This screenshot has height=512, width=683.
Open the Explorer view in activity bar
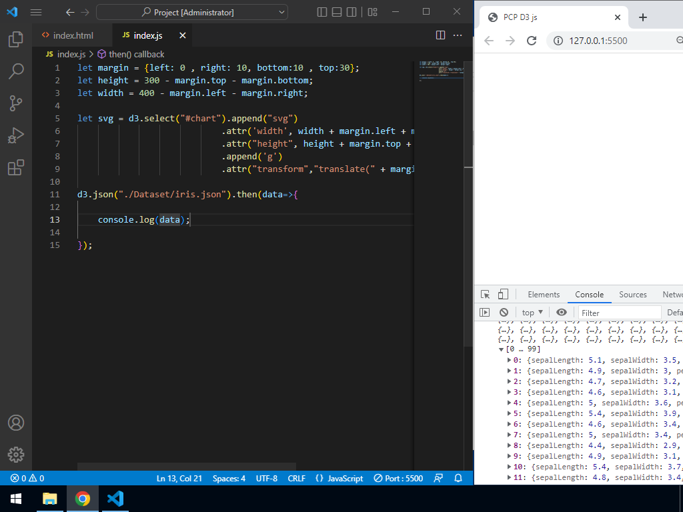(16, 39)
